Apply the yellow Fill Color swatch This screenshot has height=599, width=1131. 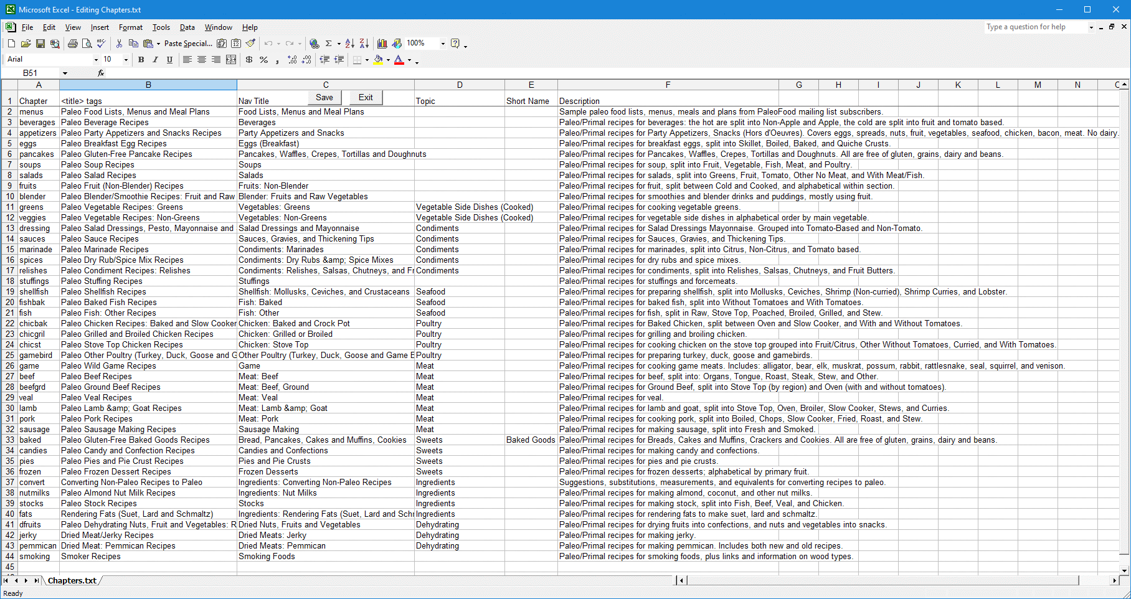(x=378, y=60)
